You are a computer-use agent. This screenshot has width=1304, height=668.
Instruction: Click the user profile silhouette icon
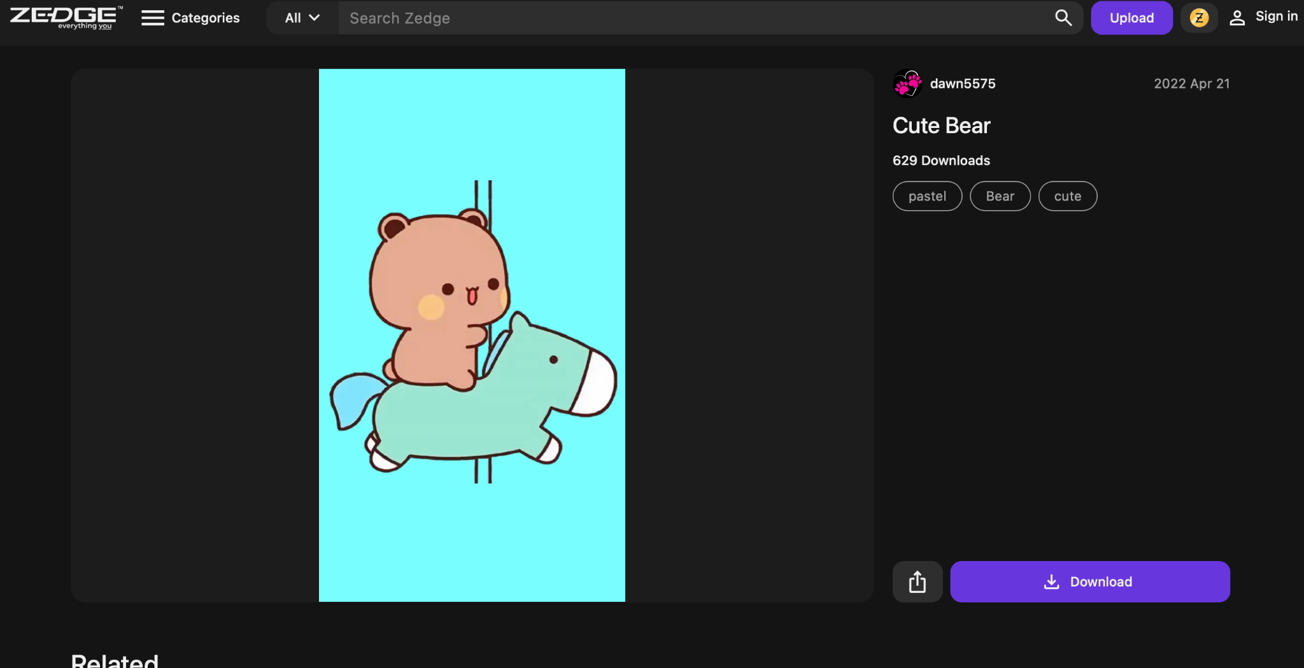[x=1237, y=18]
